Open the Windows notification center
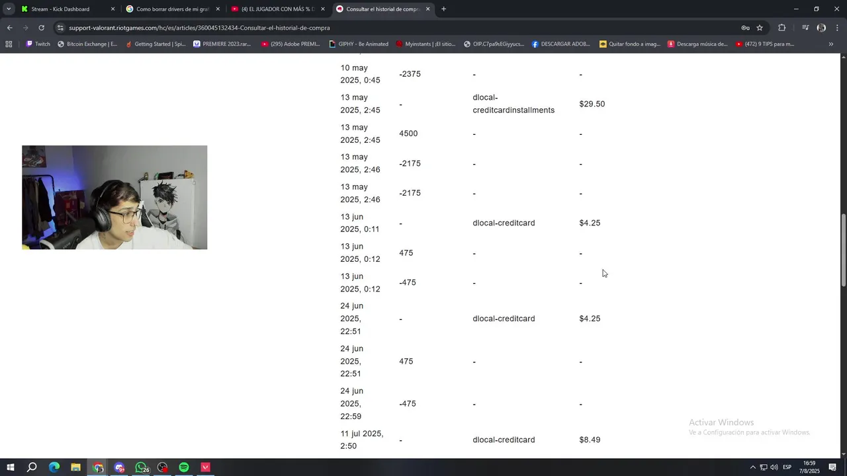Screen dimensions: 847x476 click(x=832, y=467)
